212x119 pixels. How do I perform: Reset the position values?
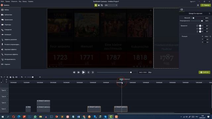point(210,36)
